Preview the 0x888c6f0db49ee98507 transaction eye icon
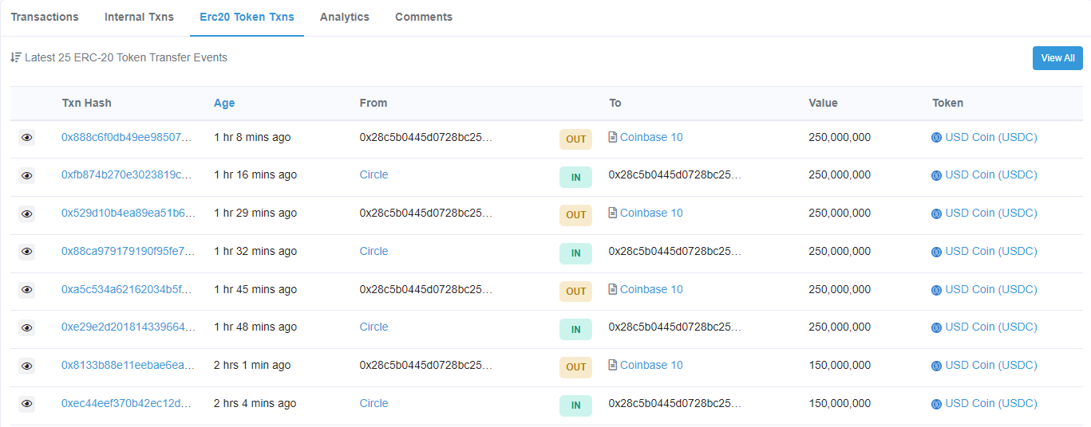This screenshot has height=427, width=1091. coord(27,138)
